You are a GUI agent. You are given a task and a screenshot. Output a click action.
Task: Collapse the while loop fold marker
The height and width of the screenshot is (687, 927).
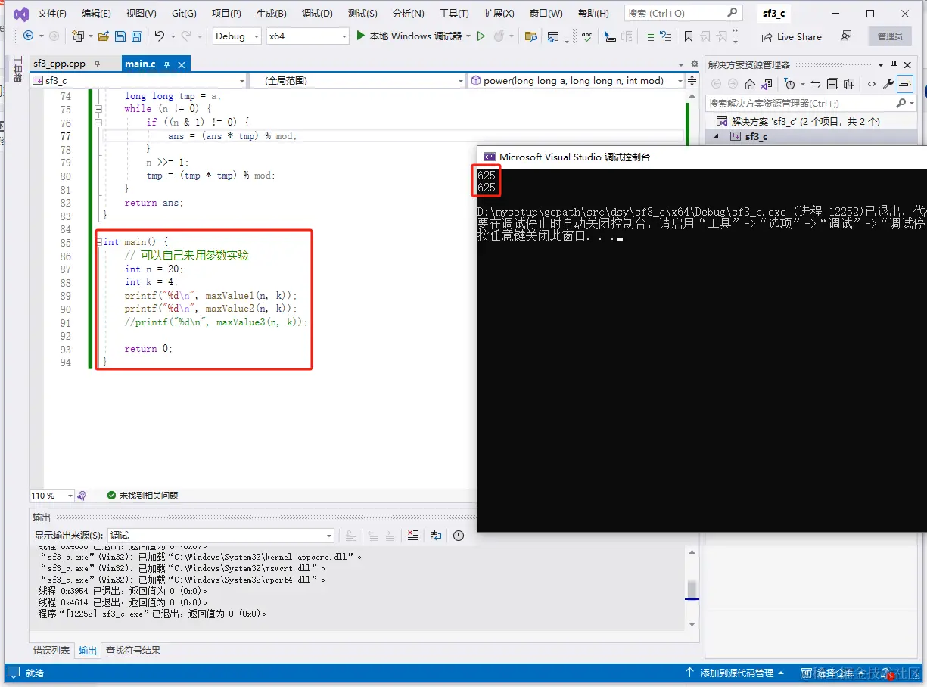point(98,109)
